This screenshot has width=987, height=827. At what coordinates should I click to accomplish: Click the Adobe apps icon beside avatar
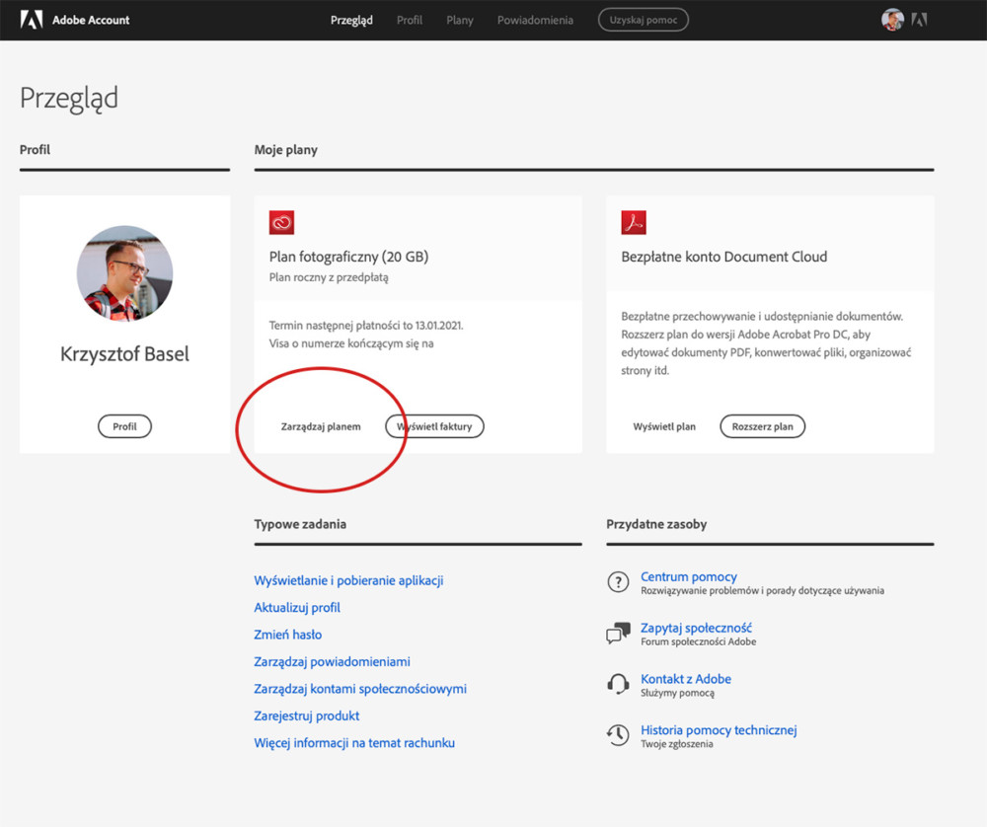919,20
